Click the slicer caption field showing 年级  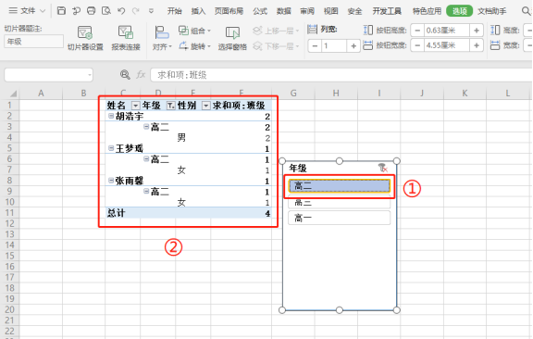pyautogui.click(x=33, y=42)
